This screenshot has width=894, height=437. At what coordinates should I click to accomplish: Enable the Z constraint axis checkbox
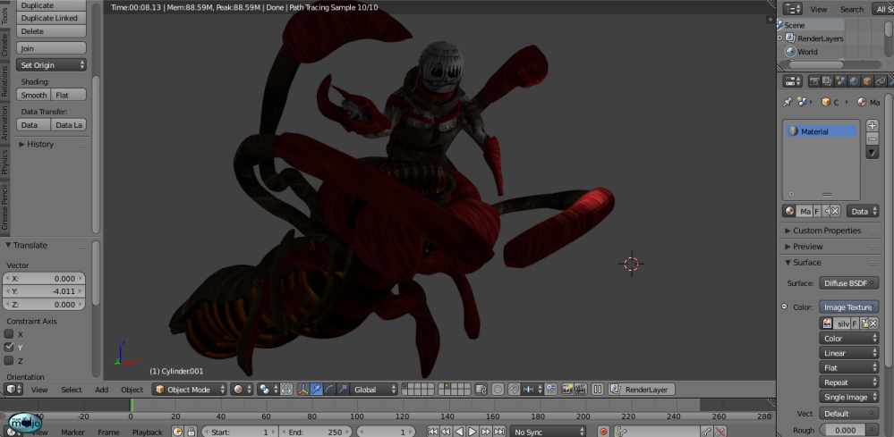pos(9,360)
